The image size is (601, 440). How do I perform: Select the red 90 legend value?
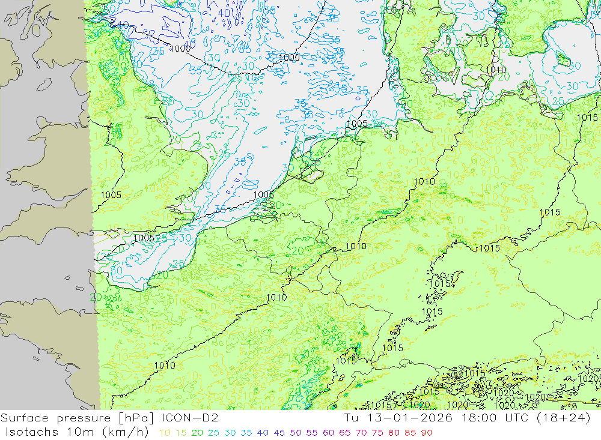(427, 433)
